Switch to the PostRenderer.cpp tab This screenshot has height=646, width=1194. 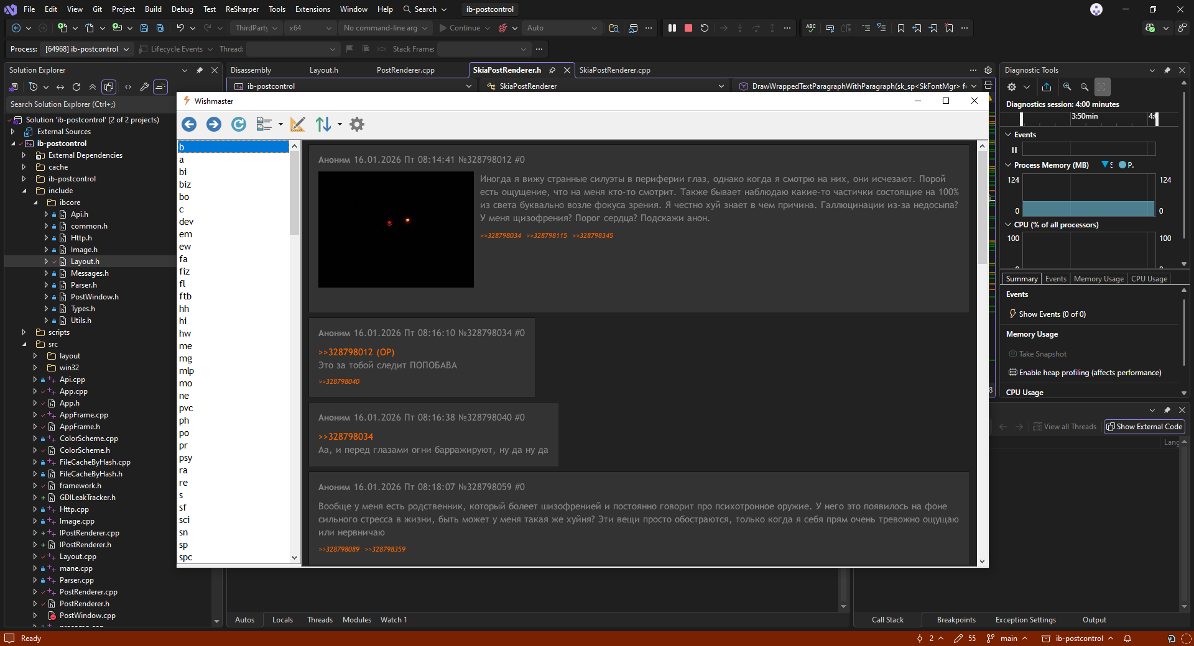coord(405,70)
